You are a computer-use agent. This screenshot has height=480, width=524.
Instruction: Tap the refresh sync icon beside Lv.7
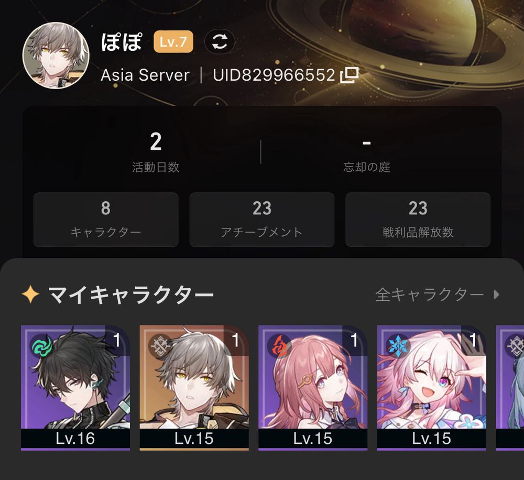220,42
